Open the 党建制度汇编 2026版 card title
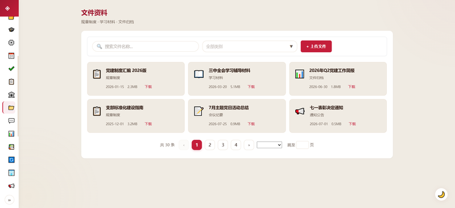The width and height of the screenshot is (455, 208). [126, 70]
